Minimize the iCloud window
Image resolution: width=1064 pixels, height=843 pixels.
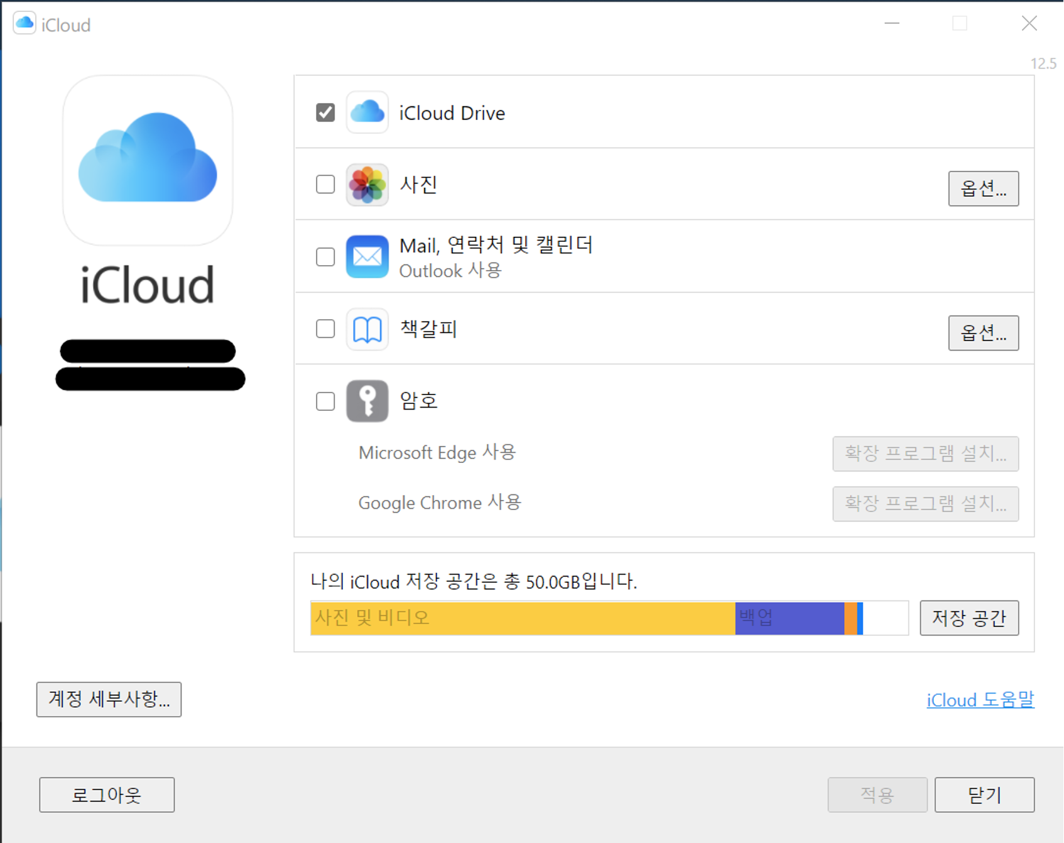(x=892, y=24)
